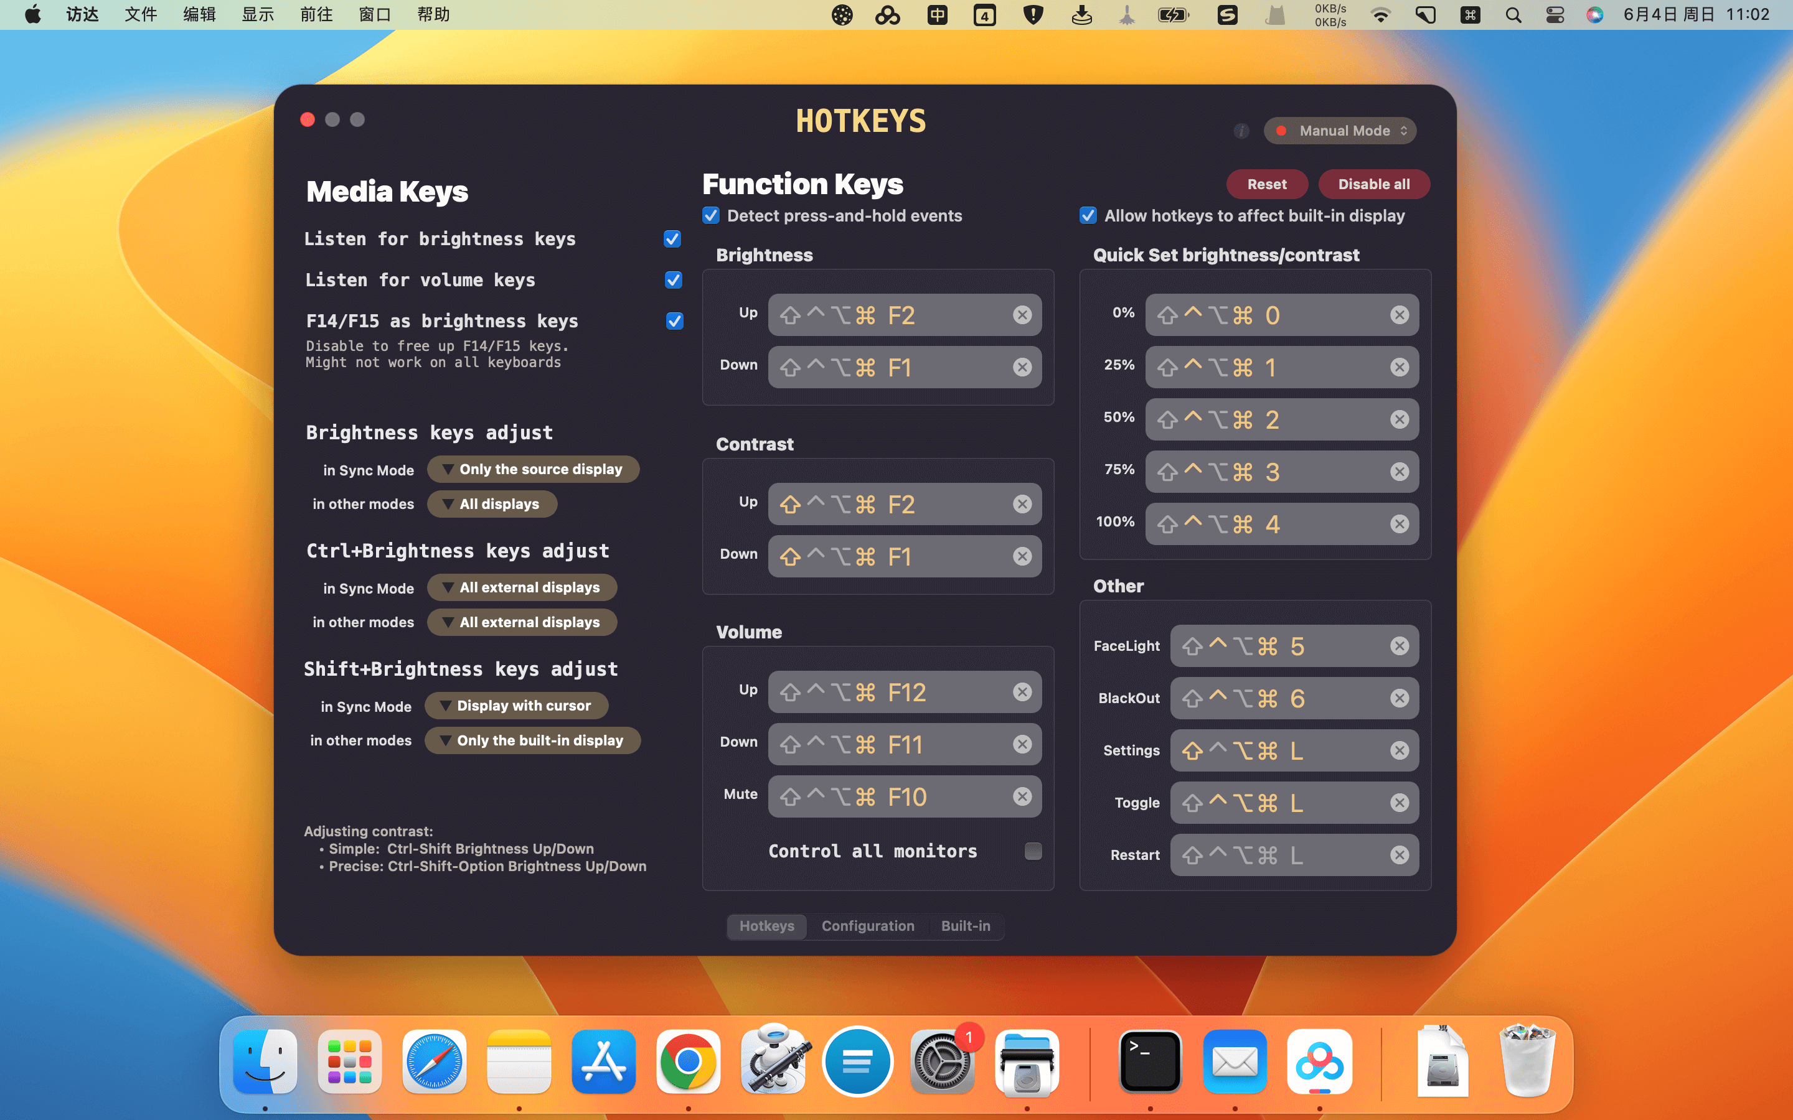Switch to the Configuration tab

point(867,925)
